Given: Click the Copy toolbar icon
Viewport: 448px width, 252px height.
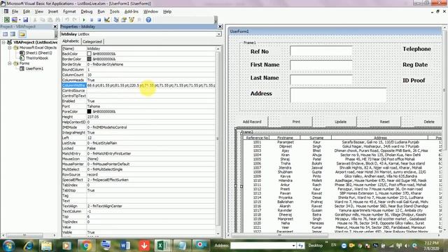Looking at the screenshot, I should click(42, 20).
